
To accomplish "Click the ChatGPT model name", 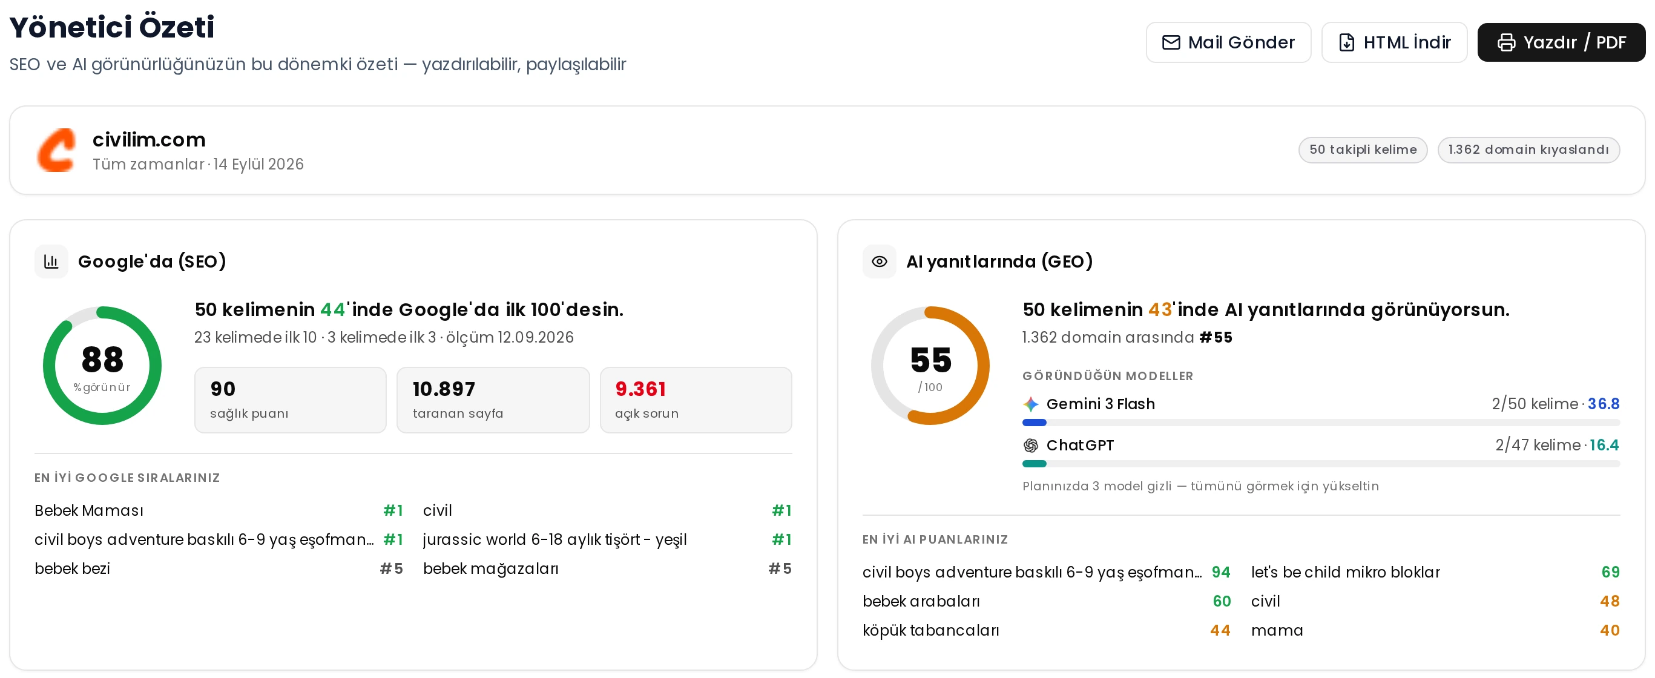I will (1080, 446).
